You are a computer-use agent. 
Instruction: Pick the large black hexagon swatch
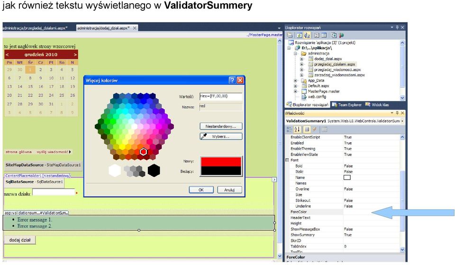click(x=154, y=170)
